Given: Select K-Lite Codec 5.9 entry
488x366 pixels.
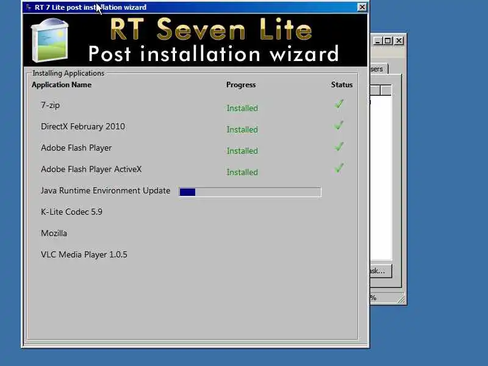Looking at the screenshot, I should (x=71, y=212).
